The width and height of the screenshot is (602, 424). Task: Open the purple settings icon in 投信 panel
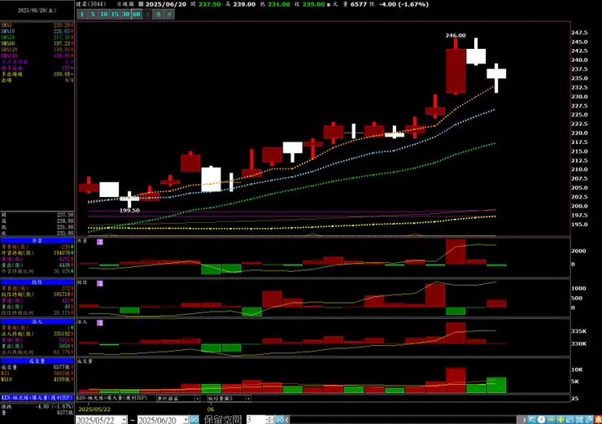point(100,283)
